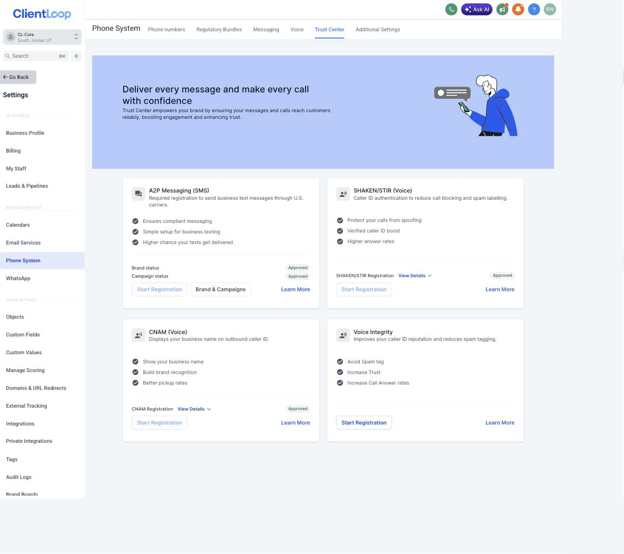Click Brand & Campaigns button

(x=221, y=289)
